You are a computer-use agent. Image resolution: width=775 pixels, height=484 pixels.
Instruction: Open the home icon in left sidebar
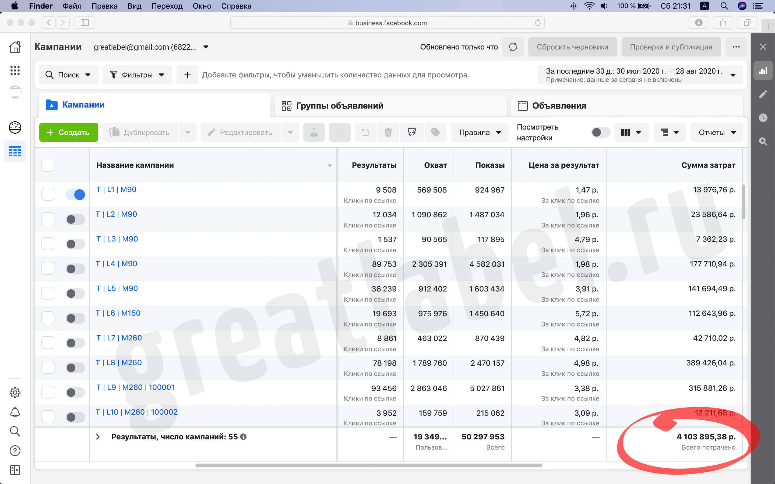[x=15, y=47]
